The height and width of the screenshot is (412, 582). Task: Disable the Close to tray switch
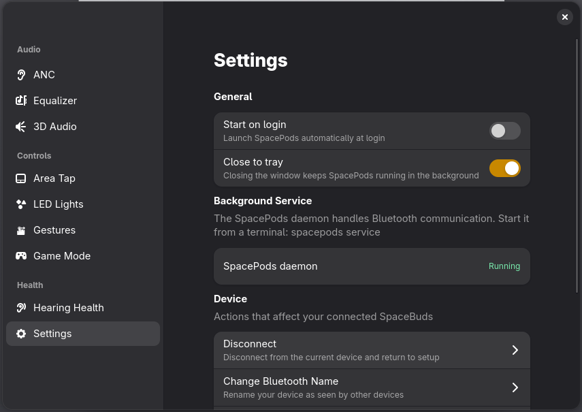[x=505, y=168]
